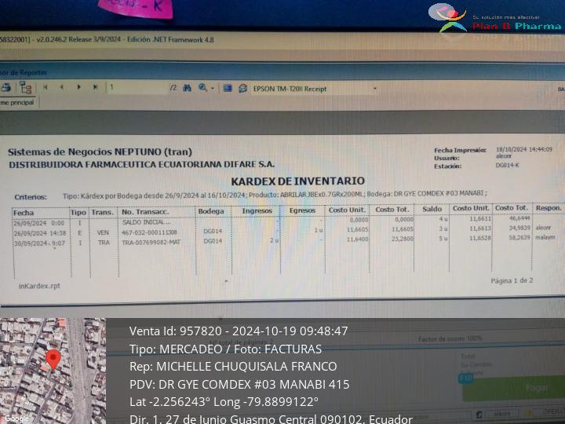
Task: Click the 'KARDEX DE INVENTARIO' report title
Action: coord(297,181)
